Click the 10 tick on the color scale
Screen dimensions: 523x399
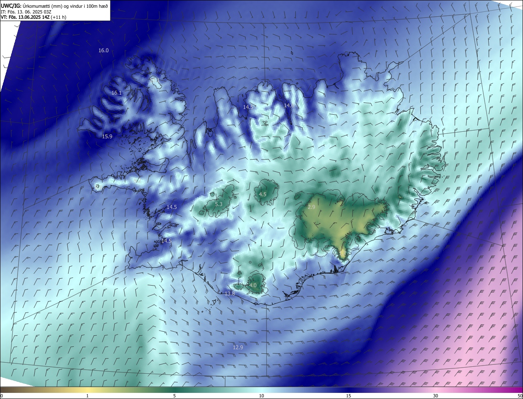261,396
